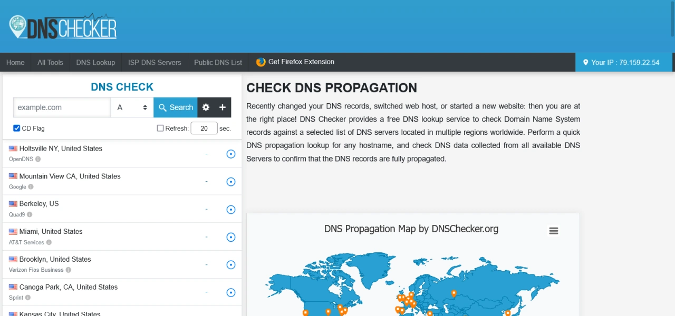Screen dimensions: 675x316
Task: Open ISP DNS Servers page
Action: (x=155, y=62)
